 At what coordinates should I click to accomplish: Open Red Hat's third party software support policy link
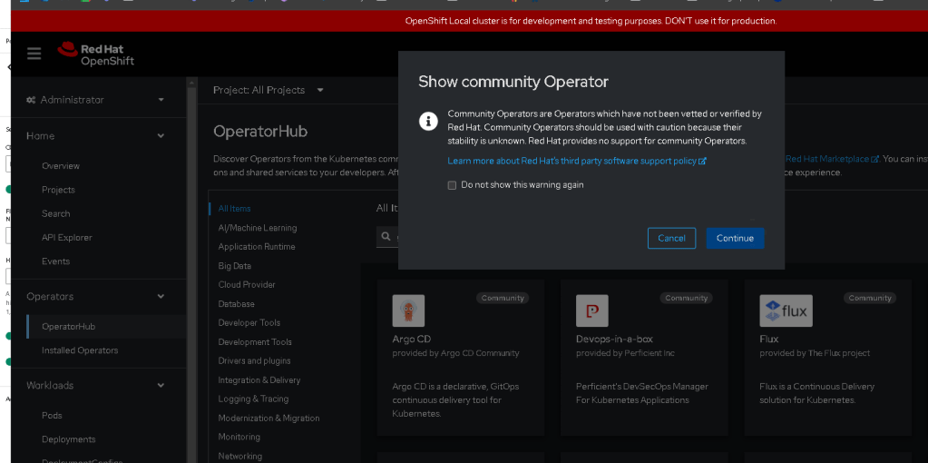pos(577,161)
